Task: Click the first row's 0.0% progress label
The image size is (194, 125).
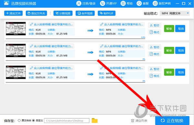Action: click(143, 37)
